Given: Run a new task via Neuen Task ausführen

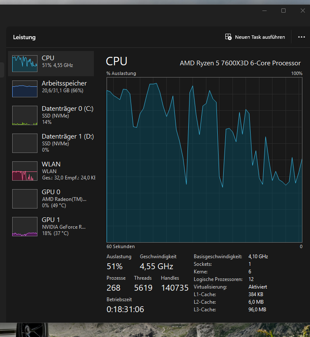Looking at the screenshot, I should point(255,37).
